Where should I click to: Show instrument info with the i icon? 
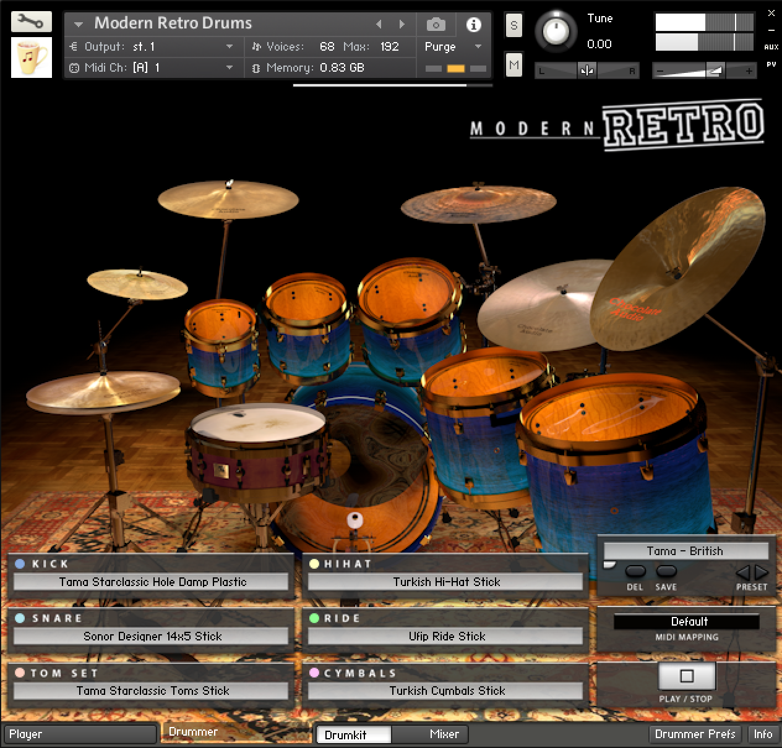tap(474, 25)
